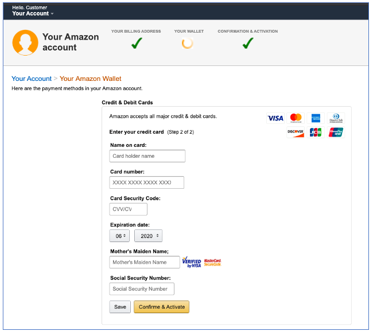Click the Diners Club logo
Viewport: 373px width, 335px height.
point(336,118)
